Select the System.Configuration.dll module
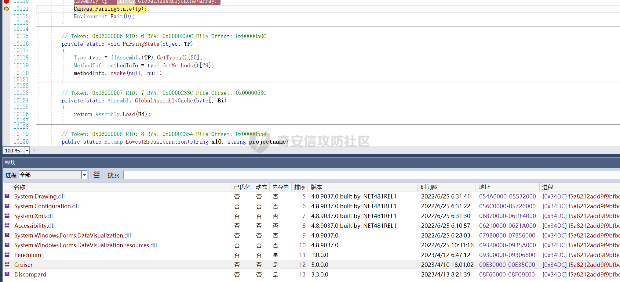This screenshot has height=282, width=620. click(46, 206)
